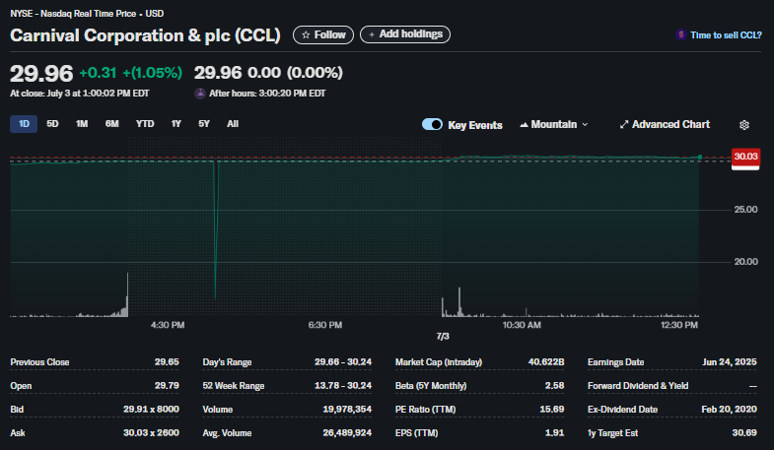
Task: Click the Carnival Corporation & plc (CCL) title
Action: [145, 35]
